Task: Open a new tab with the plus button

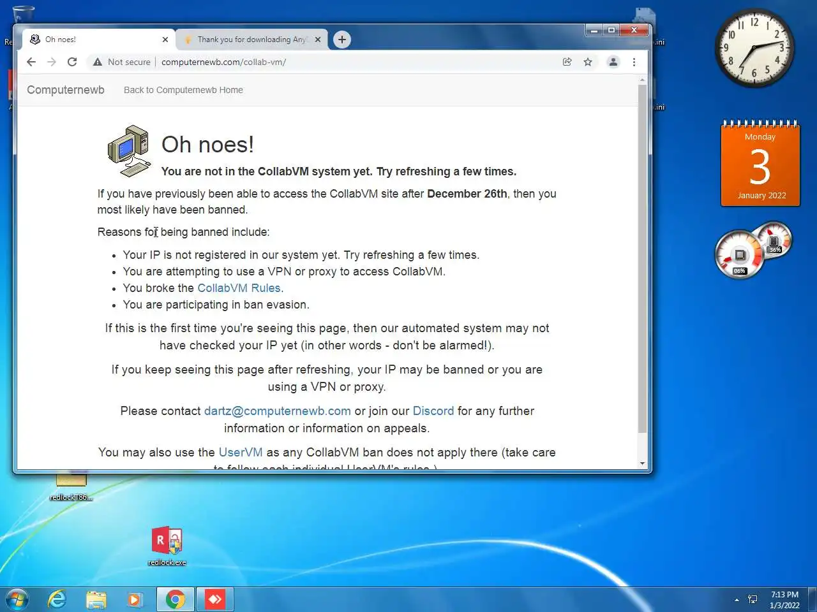Action: click(342, 40)
